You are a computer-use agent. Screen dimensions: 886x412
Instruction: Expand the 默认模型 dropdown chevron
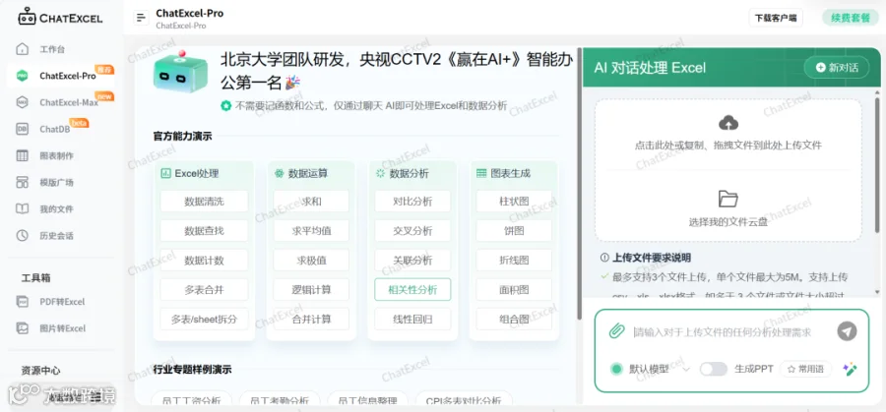tap(686, 369)
